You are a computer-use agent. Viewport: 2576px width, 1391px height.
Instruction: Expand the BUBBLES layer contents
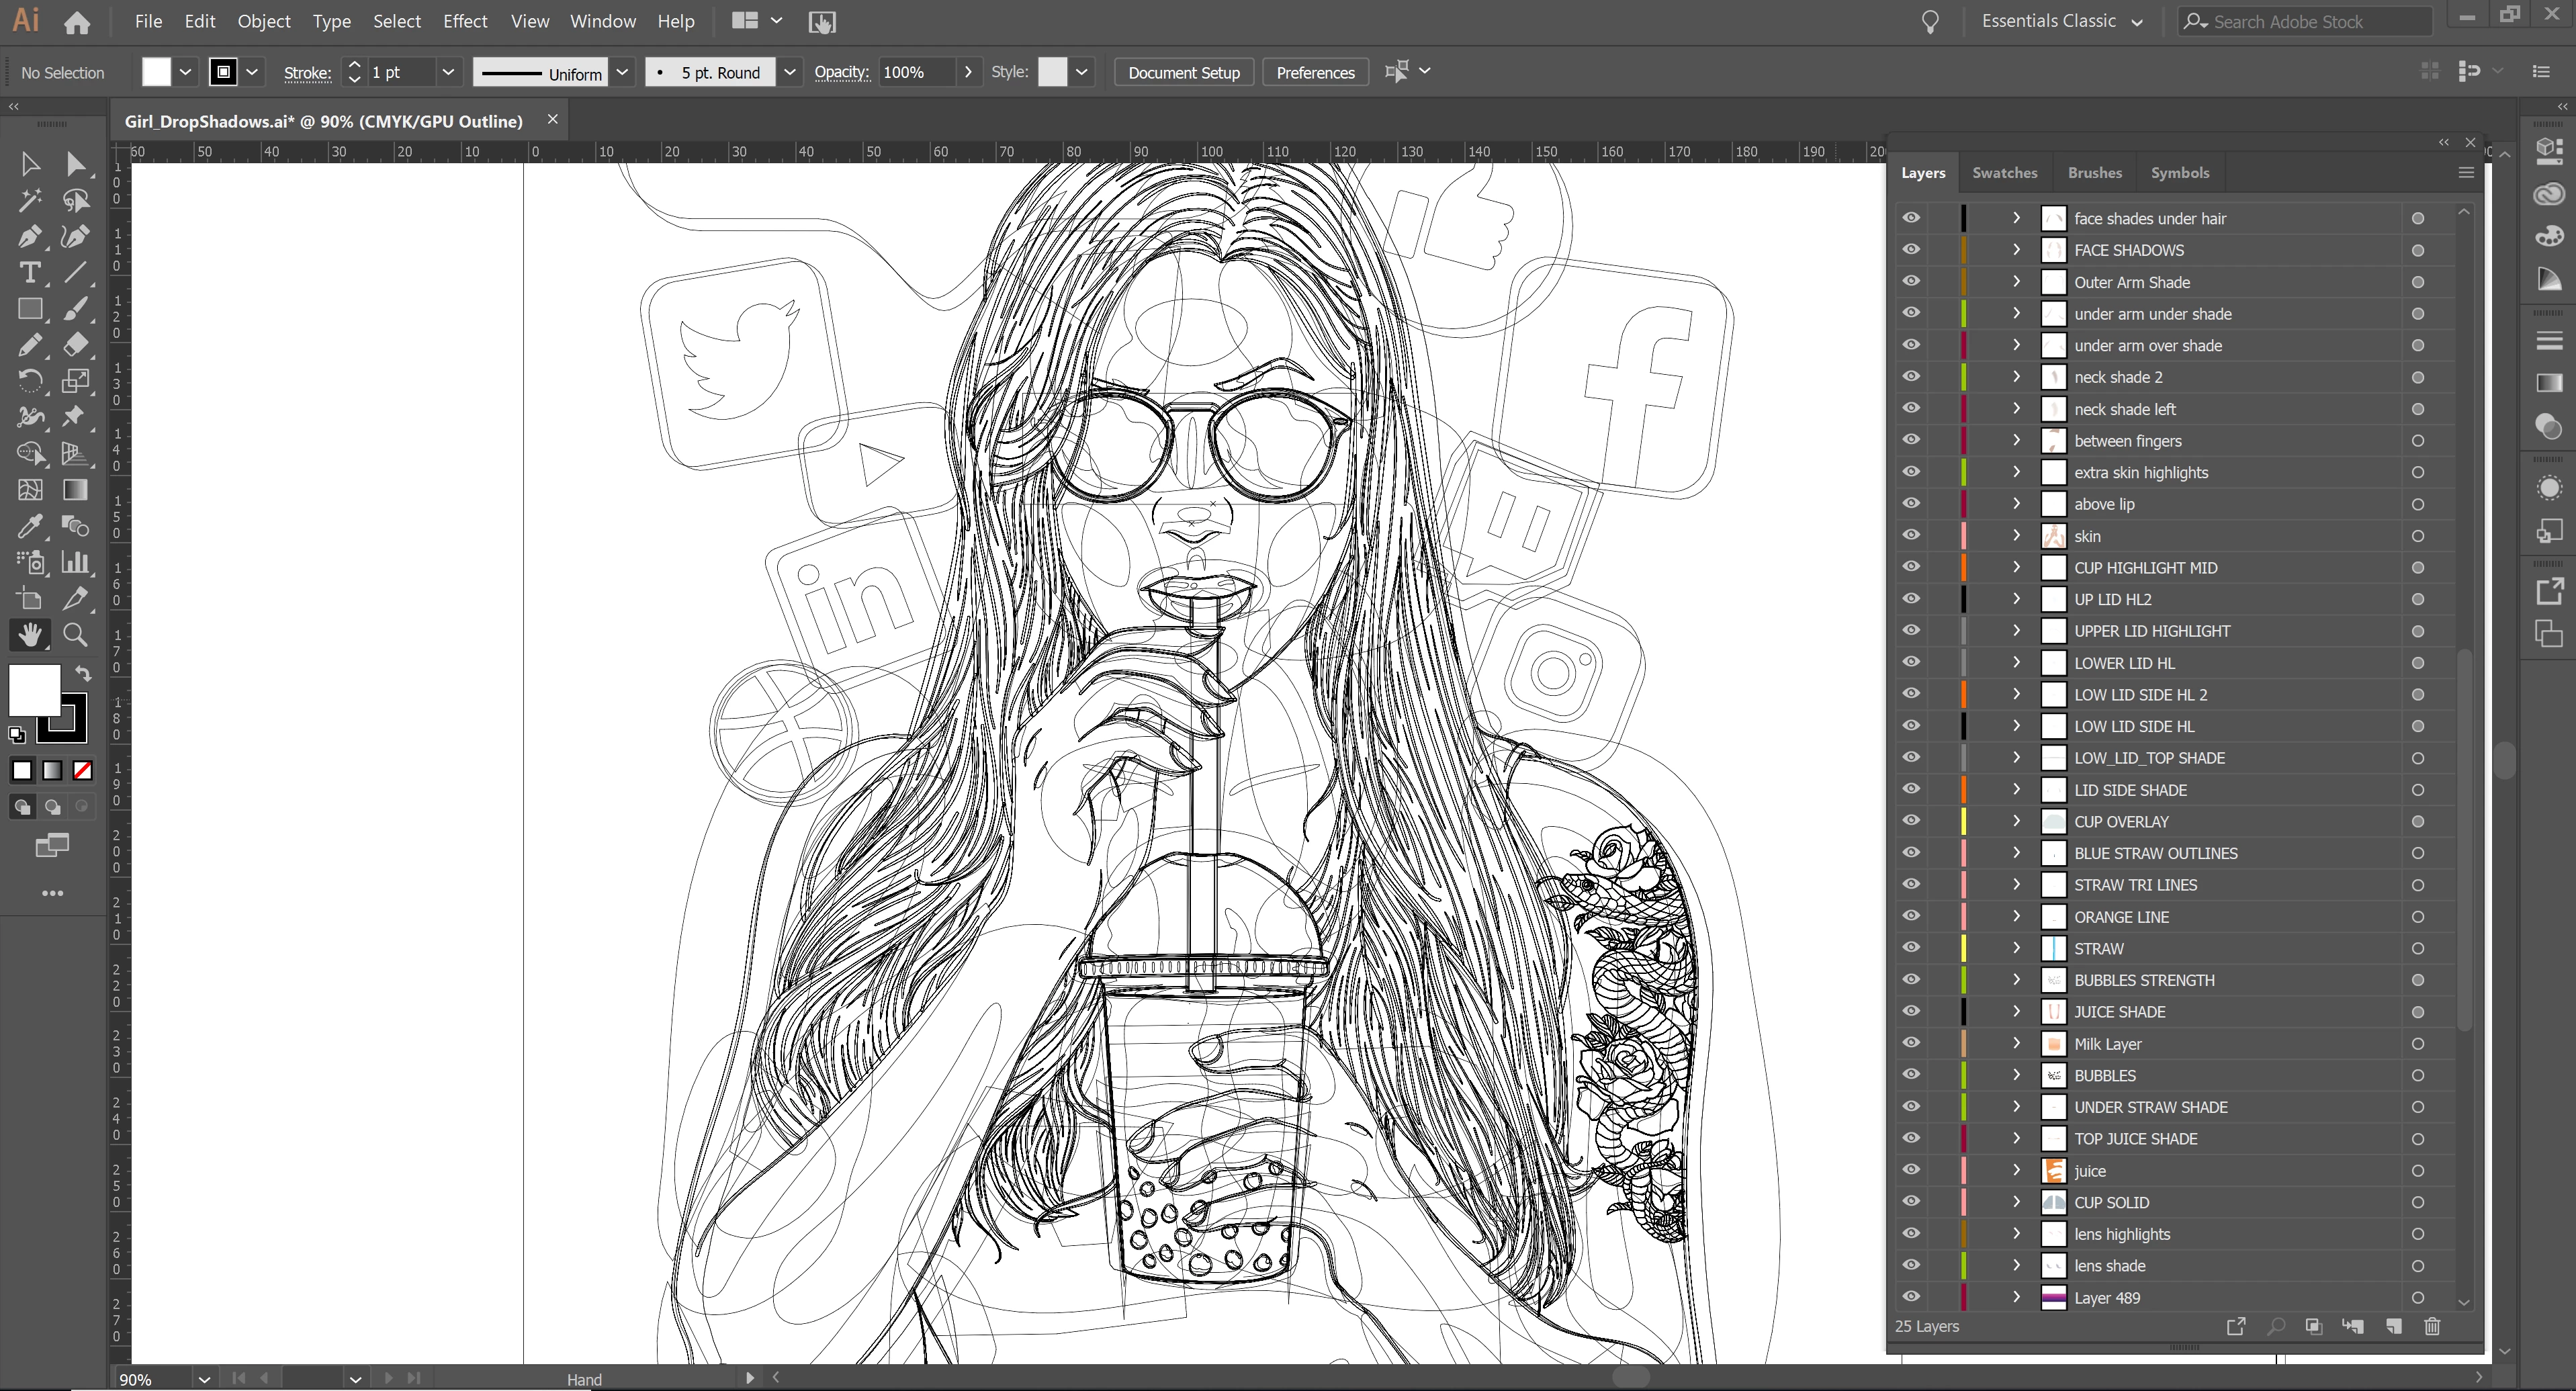2016,1075
